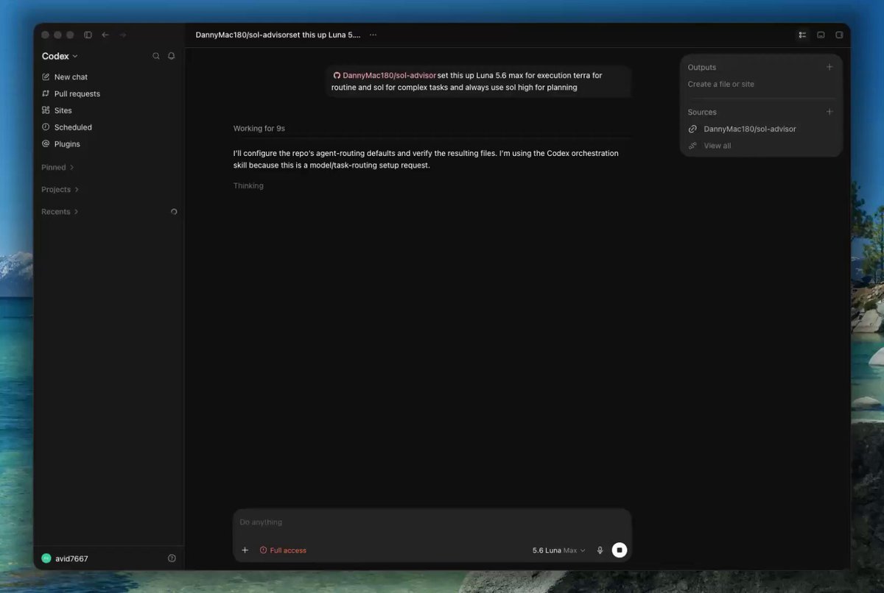Click the Outputs heading
The height and width of the screenshot is (593, 884).
tap(702, 67)
